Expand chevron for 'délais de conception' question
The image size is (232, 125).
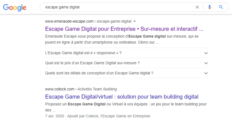coord(206,73)
